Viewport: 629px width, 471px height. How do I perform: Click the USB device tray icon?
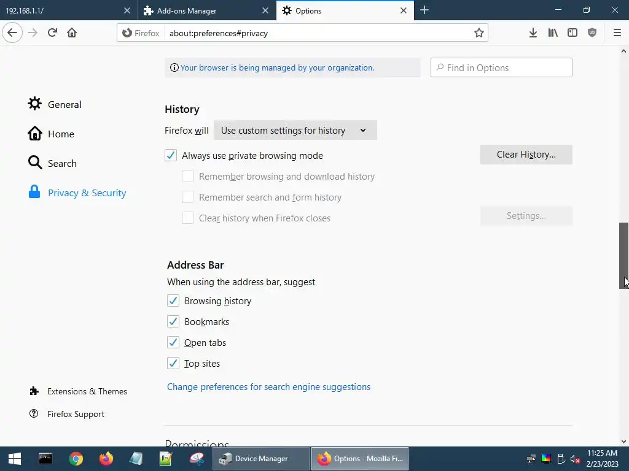561,459
